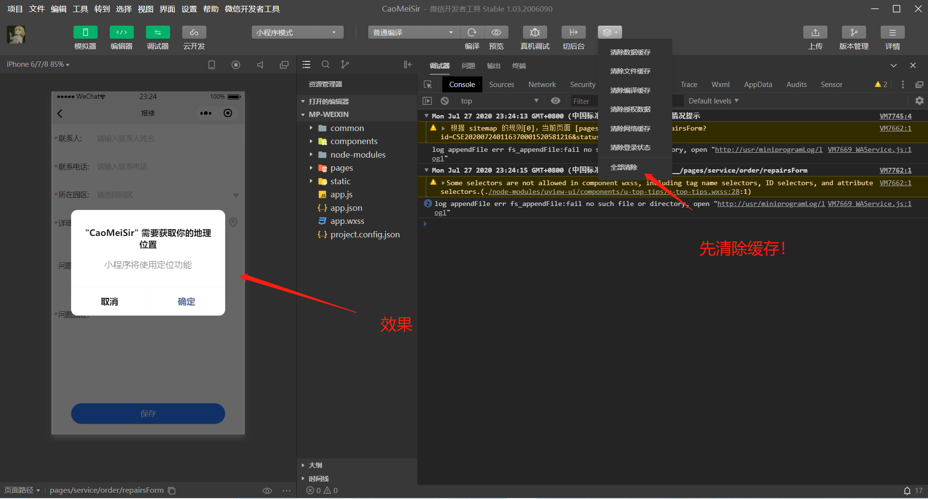Viewport: 928px width, 499px height.
Task: Click the clear console icon
Action: click(445, 101)
